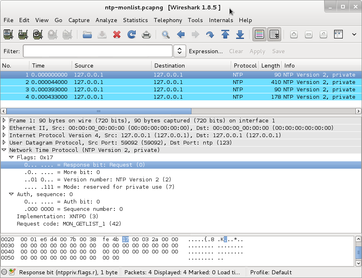The height and width of the screenshot is (278, 362).
Task: Click the open capture file folder icon
Action: [87, 34]
